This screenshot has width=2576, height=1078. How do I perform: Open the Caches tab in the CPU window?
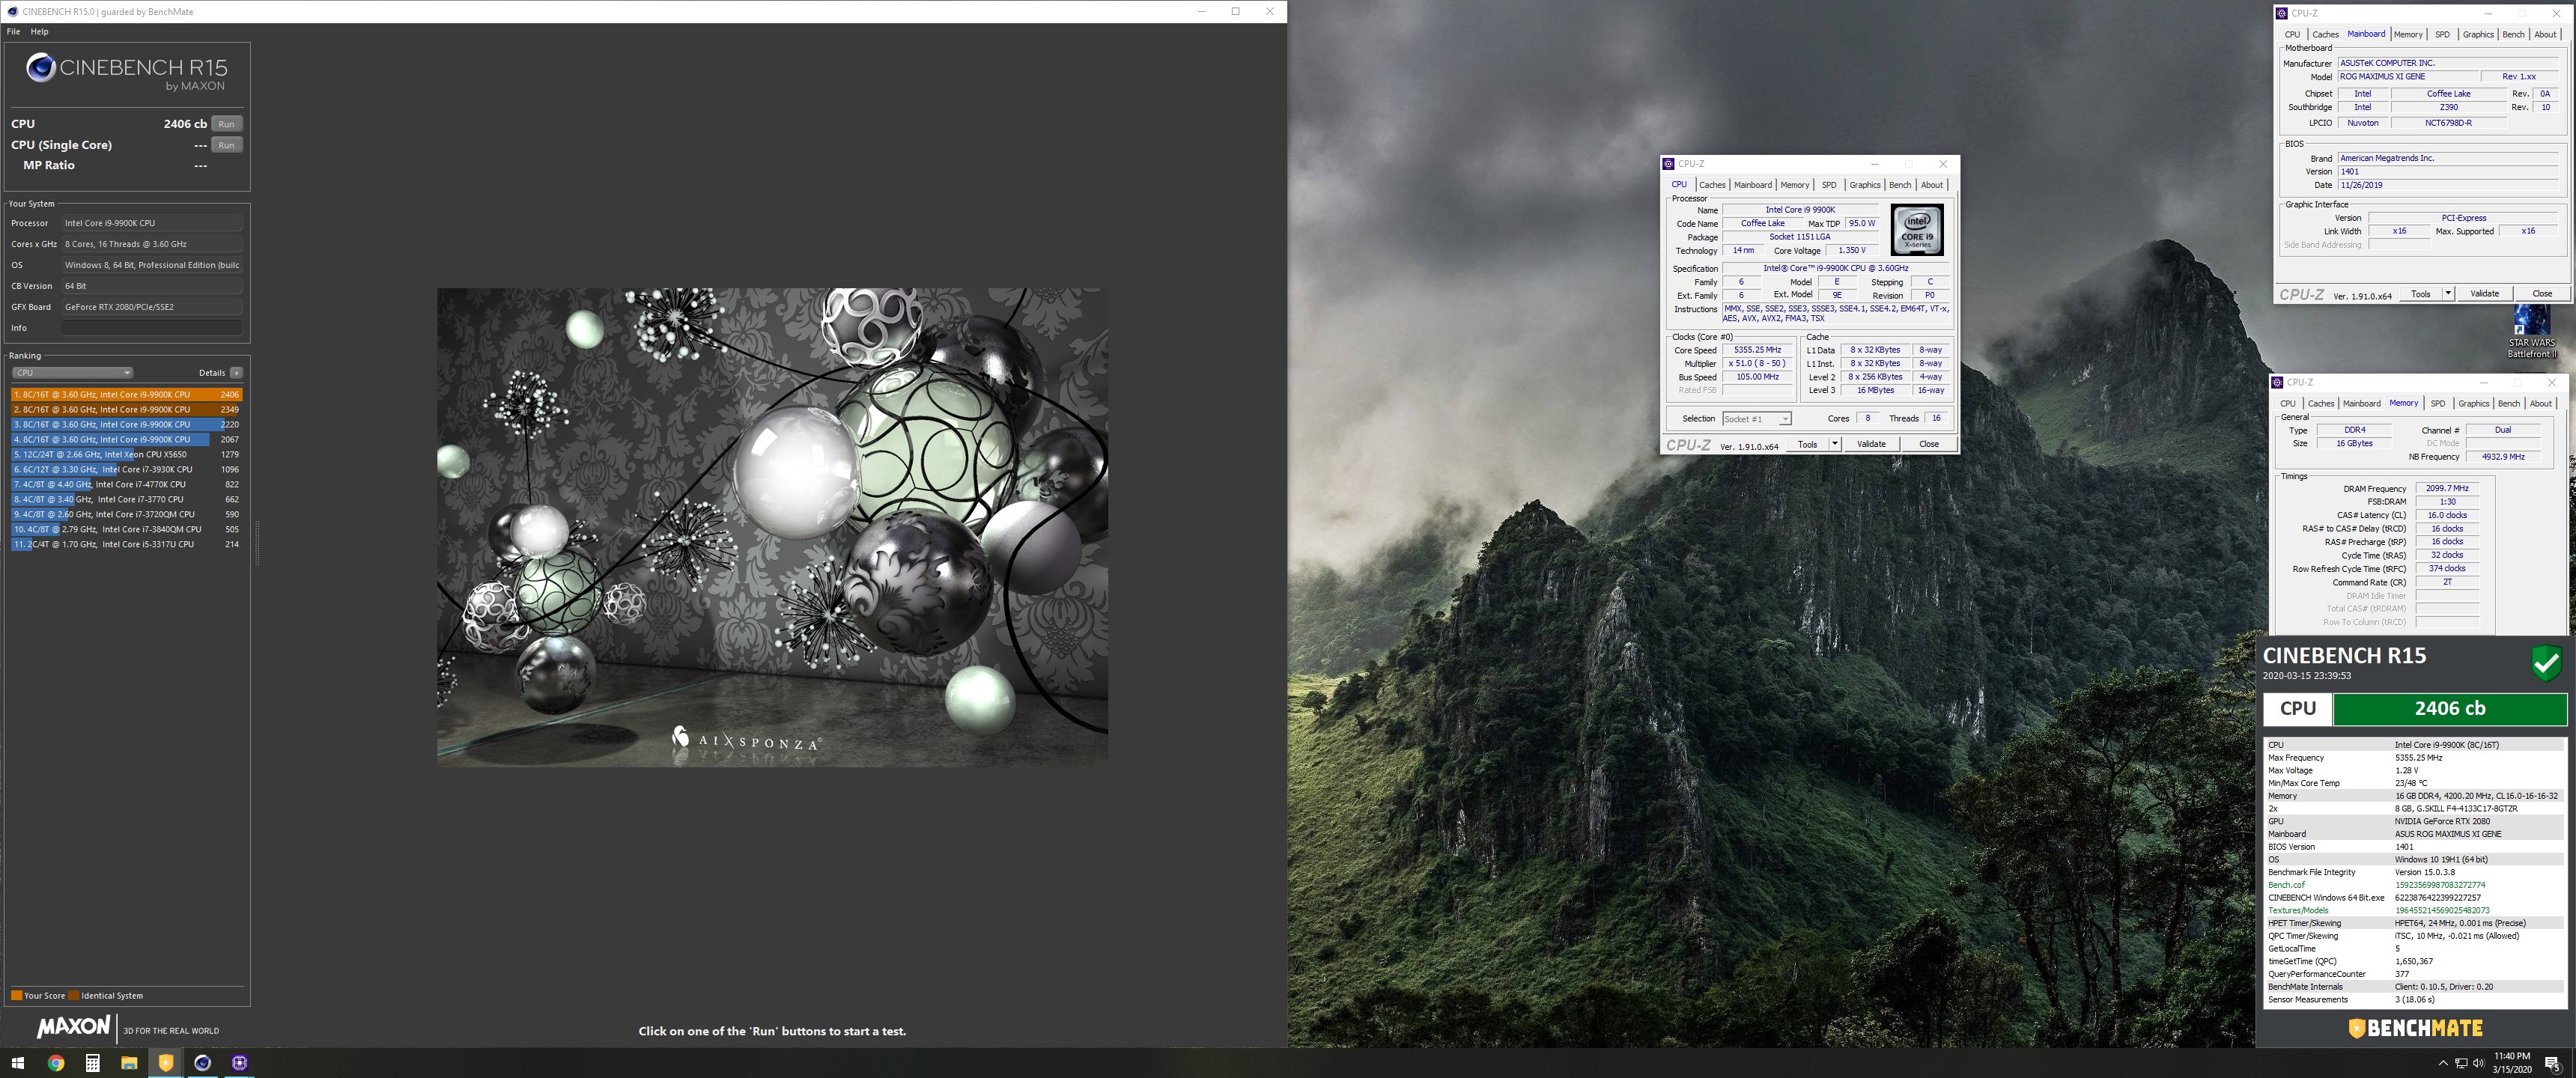click(1712, 185)
